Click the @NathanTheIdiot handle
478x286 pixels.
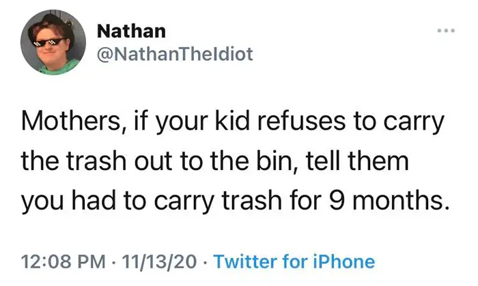pos(175,54)
